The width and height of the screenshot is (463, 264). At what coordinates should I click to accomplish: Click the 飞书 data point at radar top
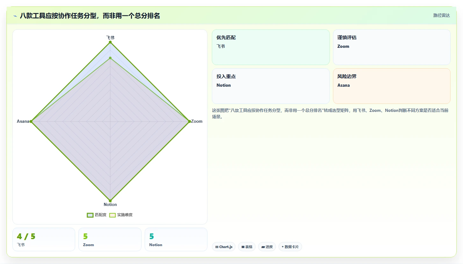[110, 42]
